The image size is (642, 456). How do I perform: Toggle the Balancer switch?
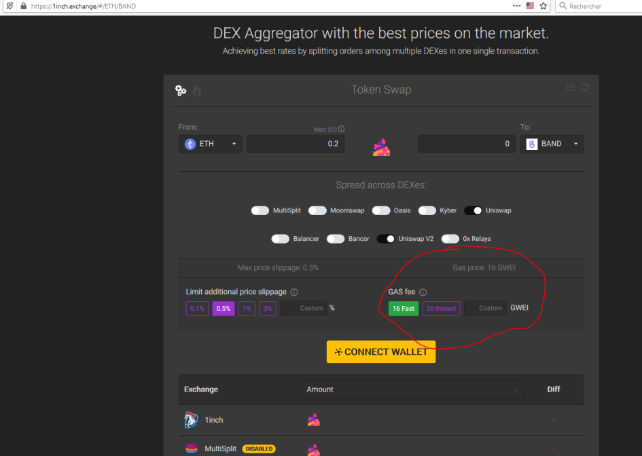pyautogui.click(x=281, y=239)
